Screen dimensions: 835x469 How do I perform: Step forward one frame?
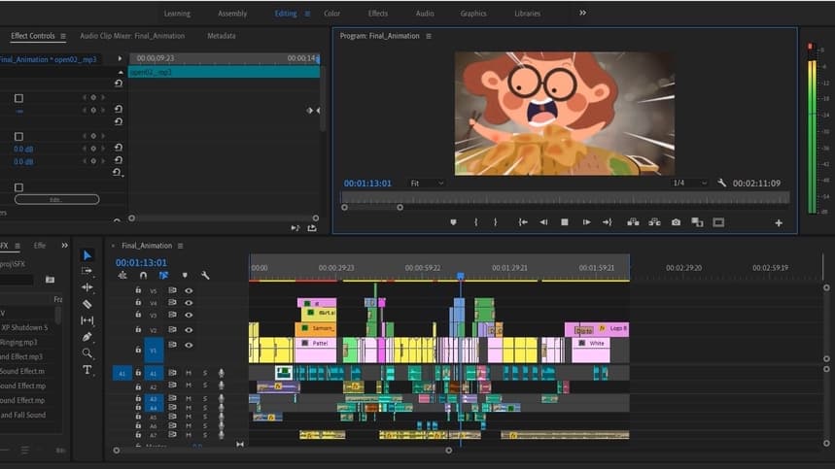pyautogui.click(x=586, y=222)
